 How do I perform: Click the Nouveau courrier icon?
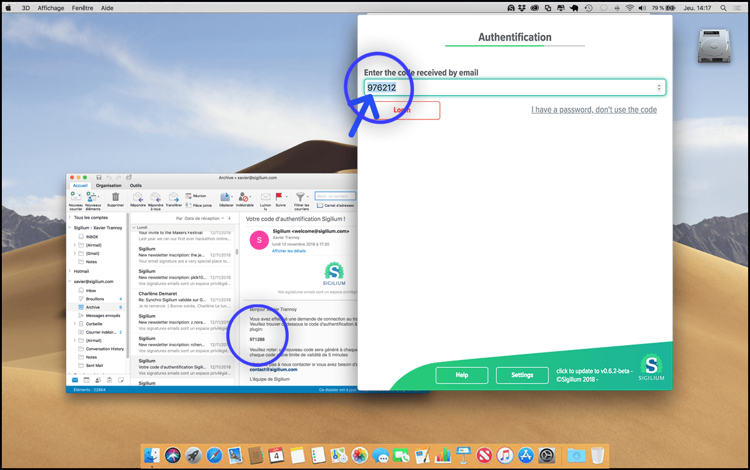point(76,197)
